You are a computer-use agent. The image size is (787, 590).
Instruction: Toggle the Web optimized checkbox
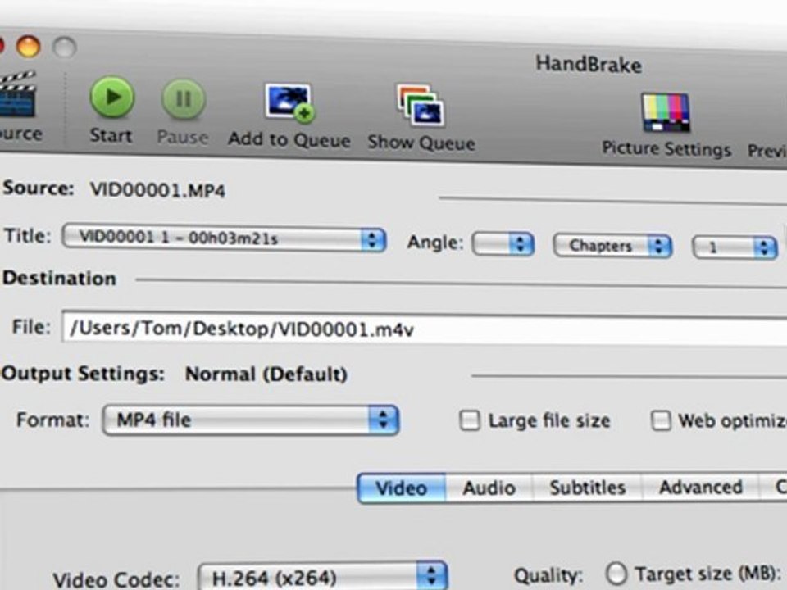[x=661, y=420]
